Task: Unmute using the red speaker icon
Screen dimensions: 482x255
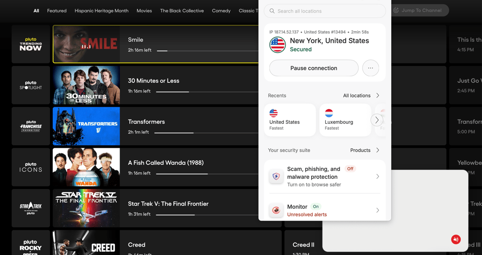Action: point(456,239)
